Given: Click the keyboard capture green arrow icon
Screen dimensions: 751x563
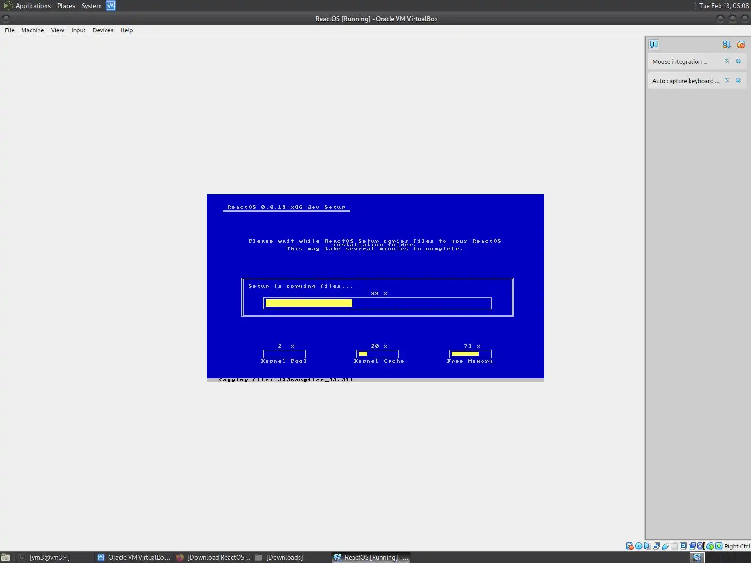Looking at the screenshot, I should coord(719,546).
